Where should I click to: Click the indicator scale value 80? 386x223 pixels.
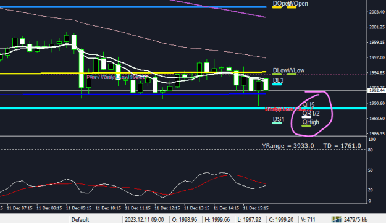371,150
